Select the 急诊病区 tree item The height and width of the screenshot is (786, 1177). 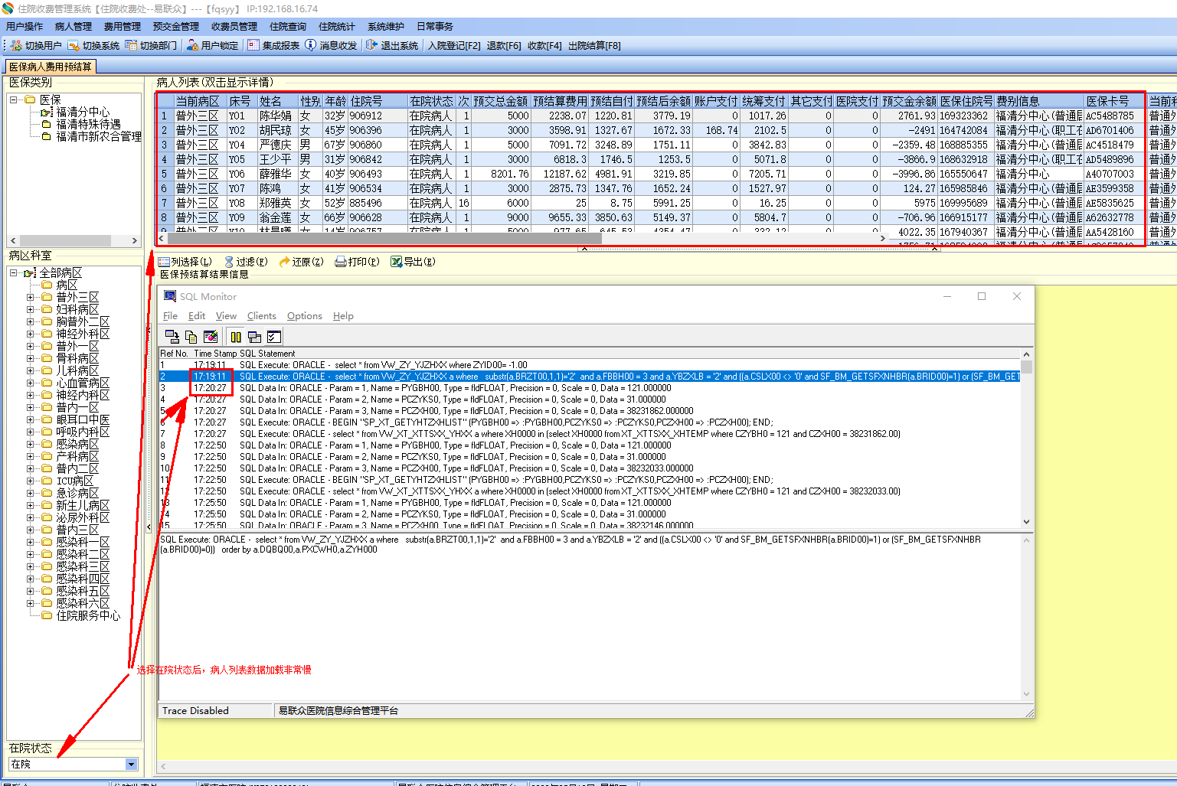click(77, 493)
